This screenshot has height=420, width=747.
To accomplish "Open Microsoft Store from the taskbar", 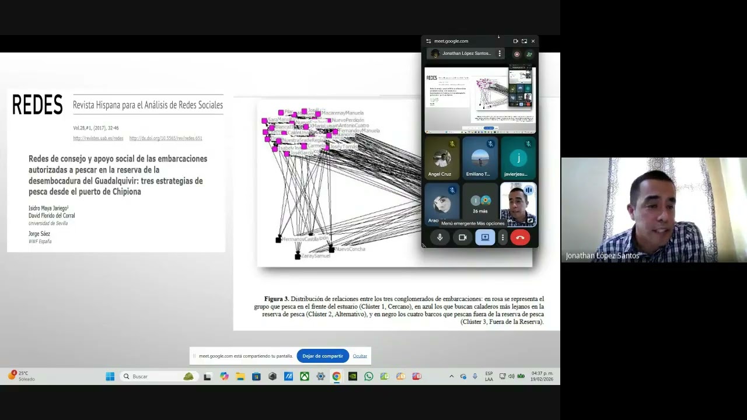I will click(256, 376).
